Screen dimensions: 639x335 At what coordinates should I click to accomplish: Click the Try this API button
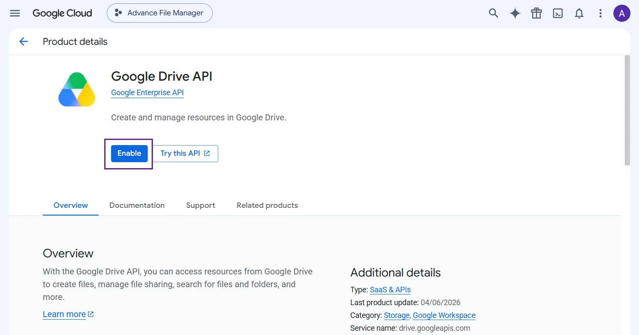point(185,154)
